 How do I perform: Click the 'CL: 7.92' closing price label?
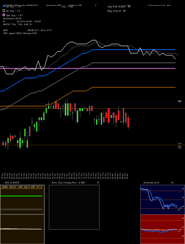coord(67,7)
